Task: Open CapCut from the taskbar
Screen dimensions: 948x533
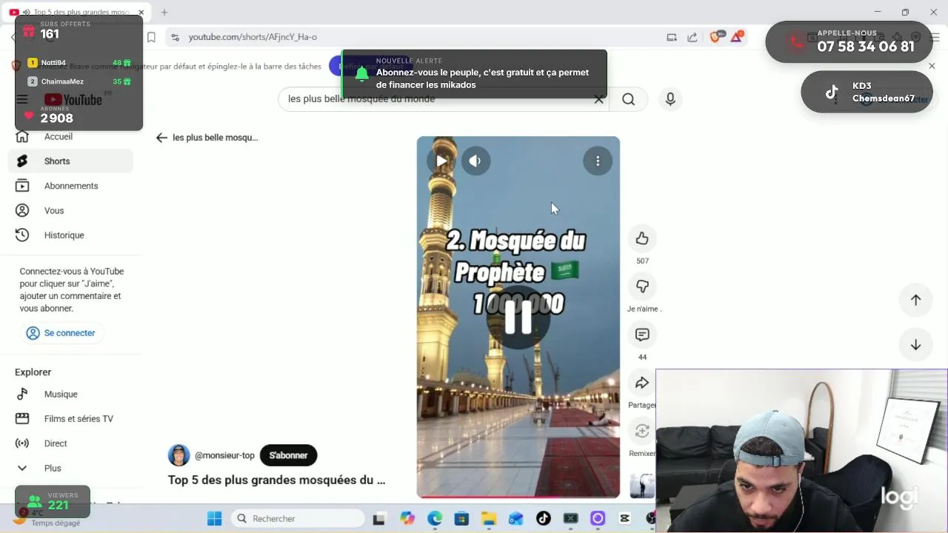Action: click(x=624, y=519)
